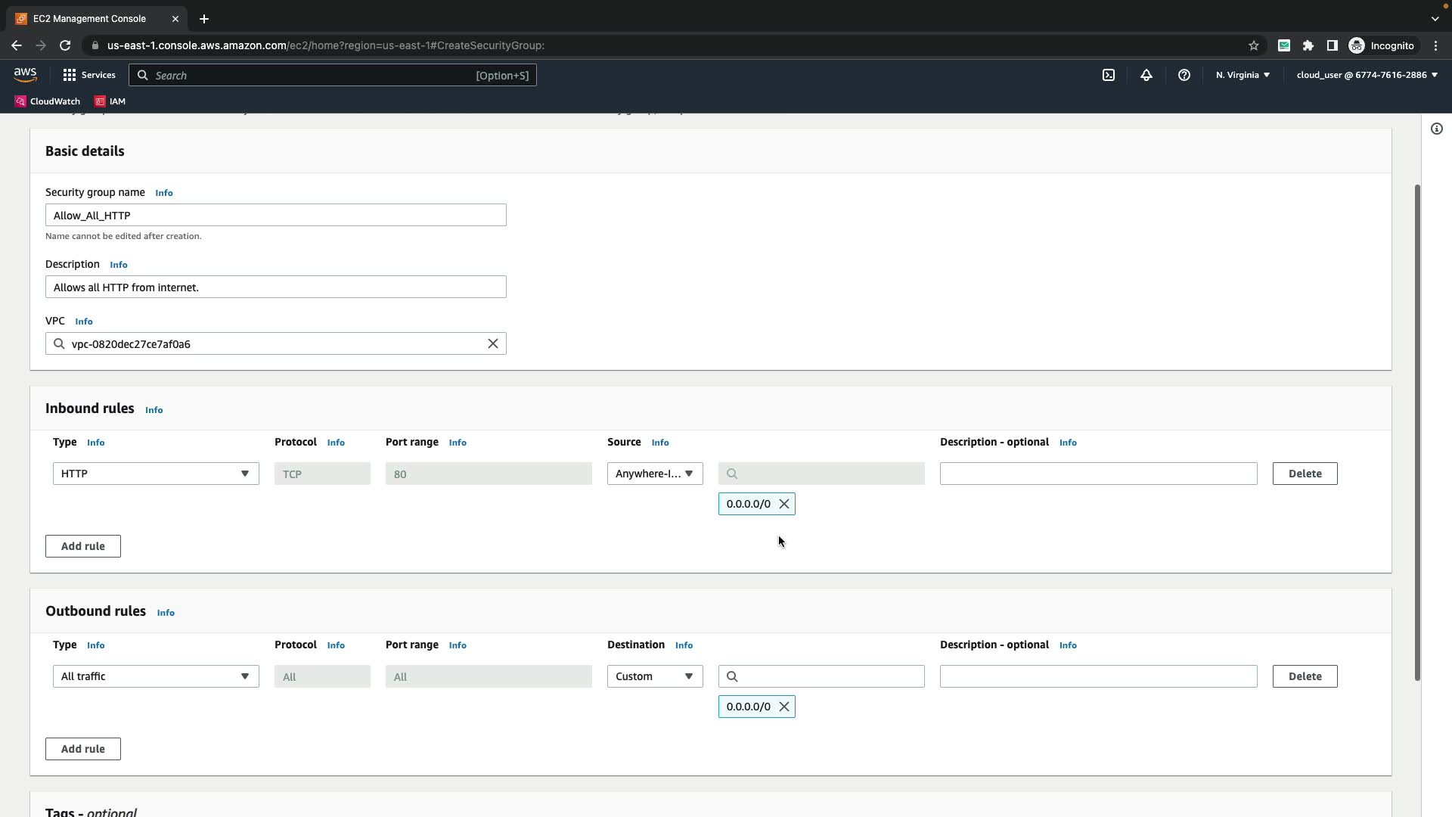Bookmark this page with star icon
The width and height of the screenshot is (1452, 817).
coord(1253,45)
